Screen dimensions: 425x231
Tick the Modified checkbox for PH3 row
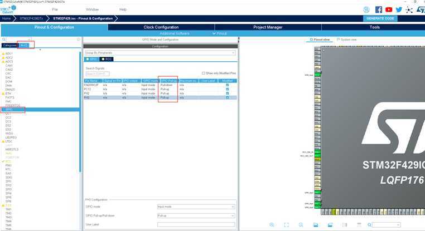pos(228,97)
